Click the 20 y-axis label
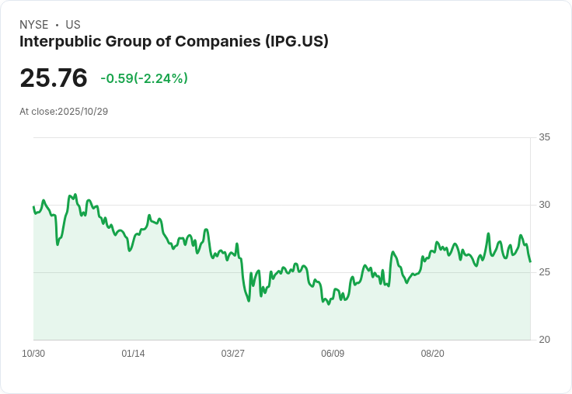Screen dimensions: 572x394 click(544, 340)
